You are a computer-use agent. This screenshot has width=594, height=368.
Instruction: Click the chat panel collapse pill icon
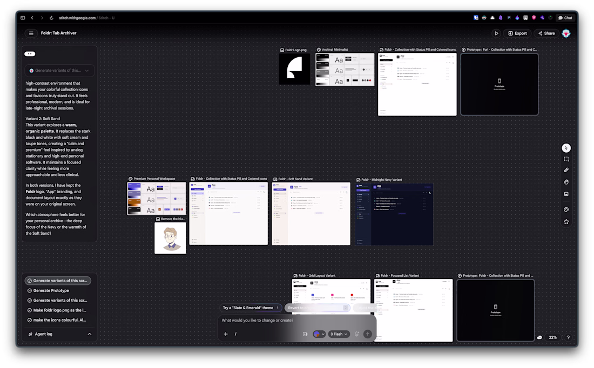[30, 54]
